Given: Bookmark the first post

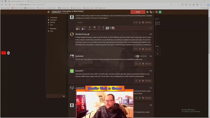Looking at the screenshot, I should (143, 23).
